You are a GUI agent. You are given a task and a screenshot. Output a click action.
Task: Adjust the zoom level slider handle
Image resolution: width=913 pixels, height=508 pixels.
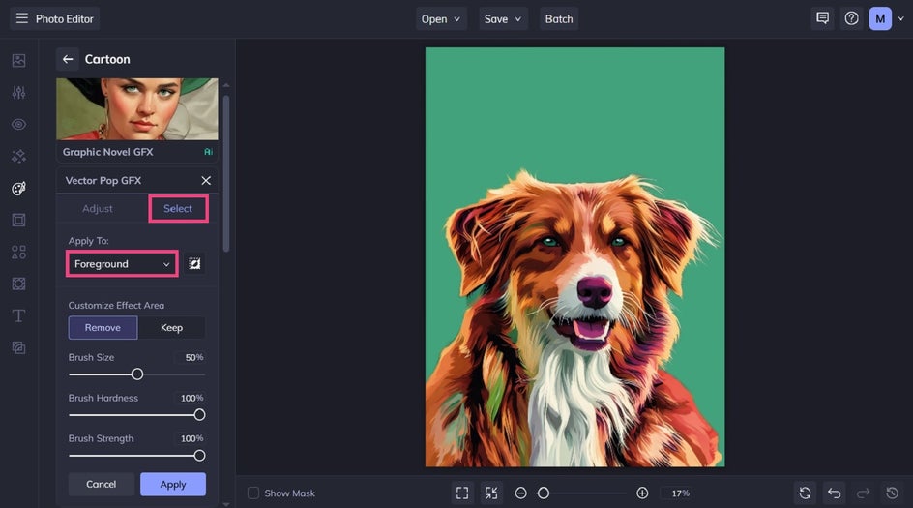(544, 493)
